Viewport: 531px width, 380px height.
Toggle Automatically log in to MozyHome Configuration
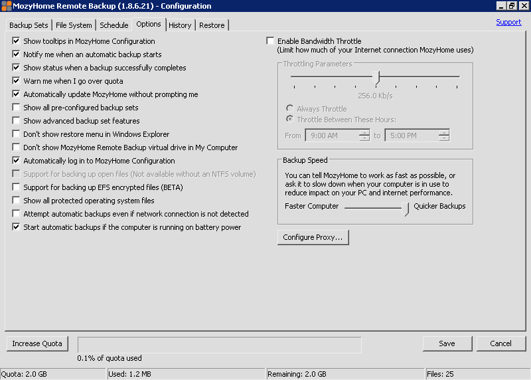(x=16, y=160)
